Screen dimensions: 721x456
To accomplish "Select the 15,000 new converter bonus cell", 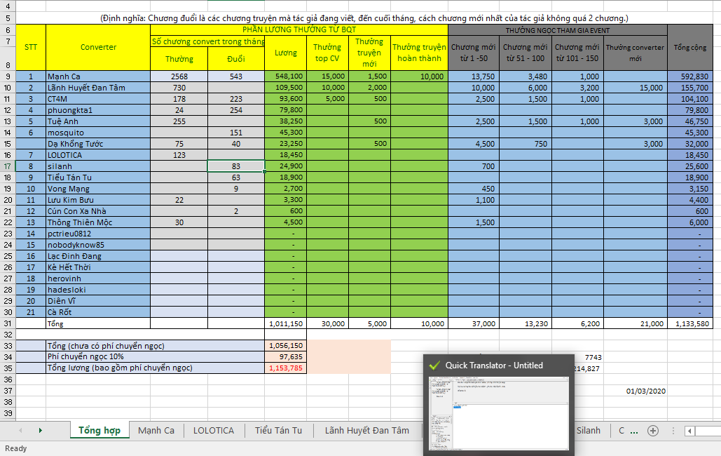I will coord(636,88).
